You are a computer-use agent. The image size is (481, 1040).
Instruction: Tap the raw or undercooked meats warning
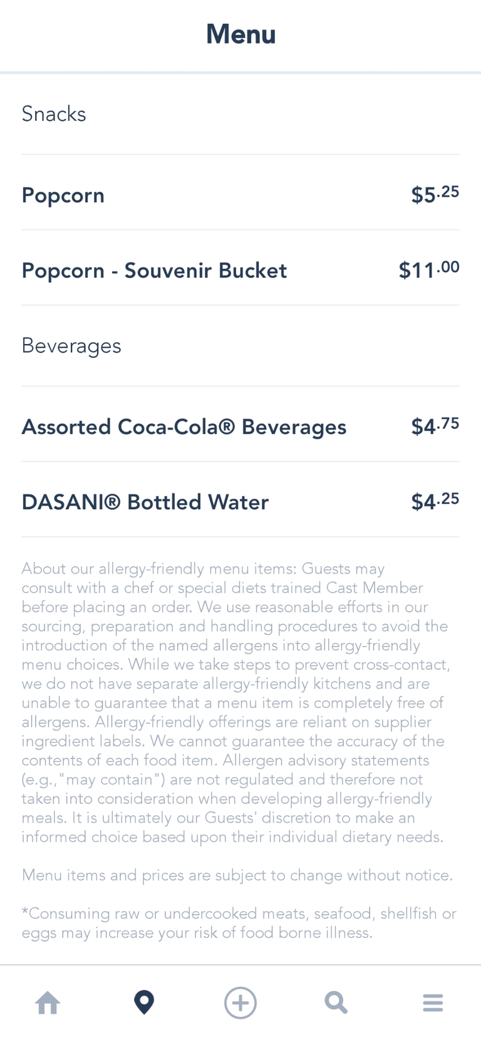pos(238,923)
